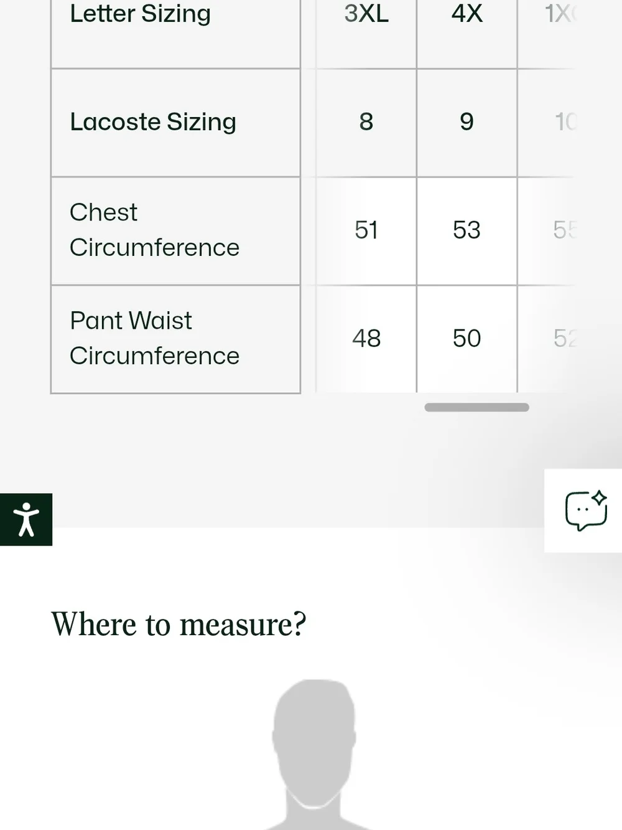
Task: Click the partially visible chest value 55
Action: click(565, 230)
